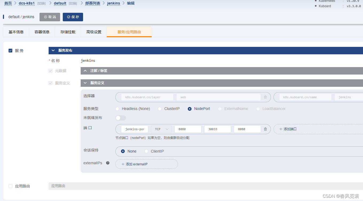This screenshot has height=201, width=363.
Task: Add a port with 添加端口 button
Action: pos(318,129)
